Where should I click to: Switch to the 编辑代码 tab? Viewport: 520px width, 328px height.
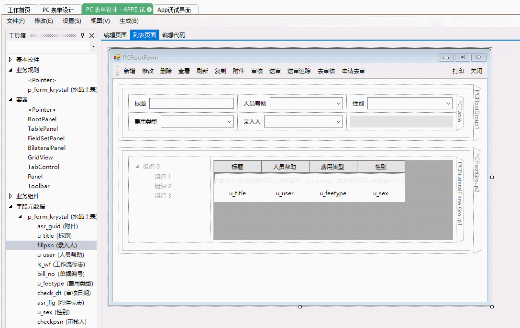174,35
